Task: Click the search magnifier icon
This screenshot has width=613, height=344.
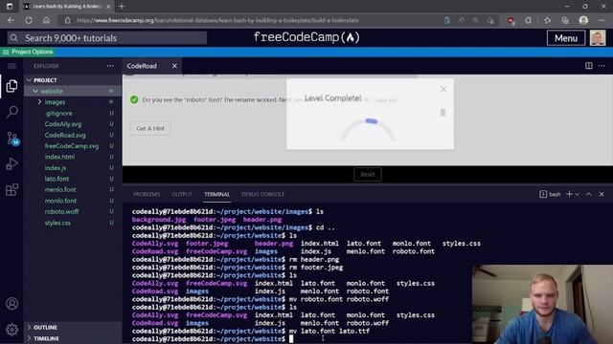Action: (x=14, y=38)
